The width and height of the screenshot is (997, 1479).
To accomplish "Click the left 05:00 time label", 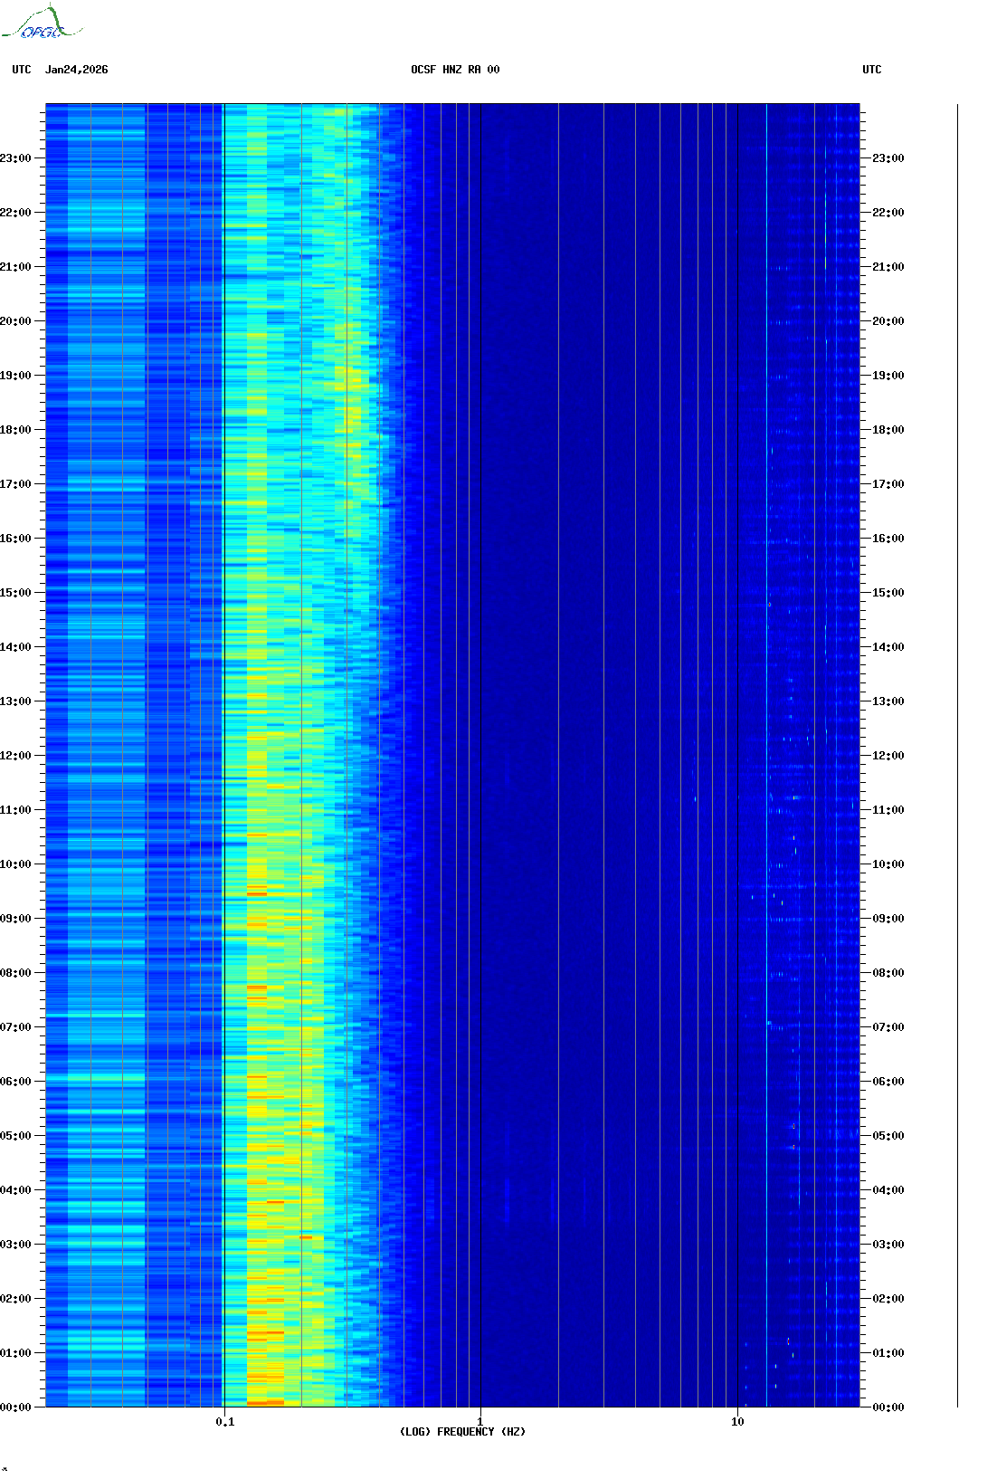I will click(x=15, y=1136).
